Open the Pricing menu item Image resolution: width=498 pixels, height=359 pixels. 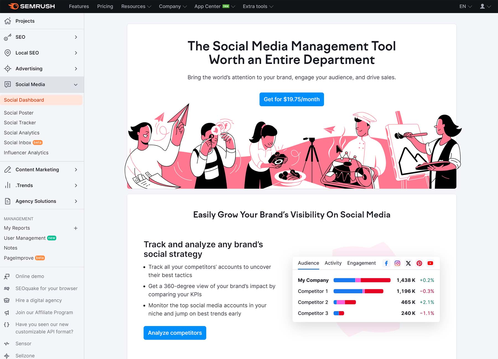click(105, 6)
